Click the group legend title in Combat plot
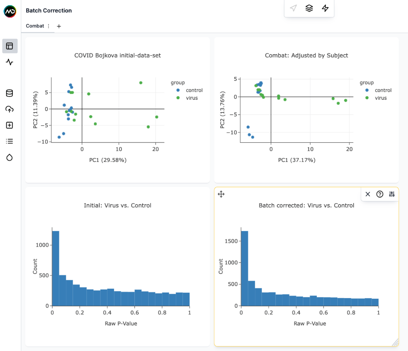The image size is (408, 351). pos(367,83)
